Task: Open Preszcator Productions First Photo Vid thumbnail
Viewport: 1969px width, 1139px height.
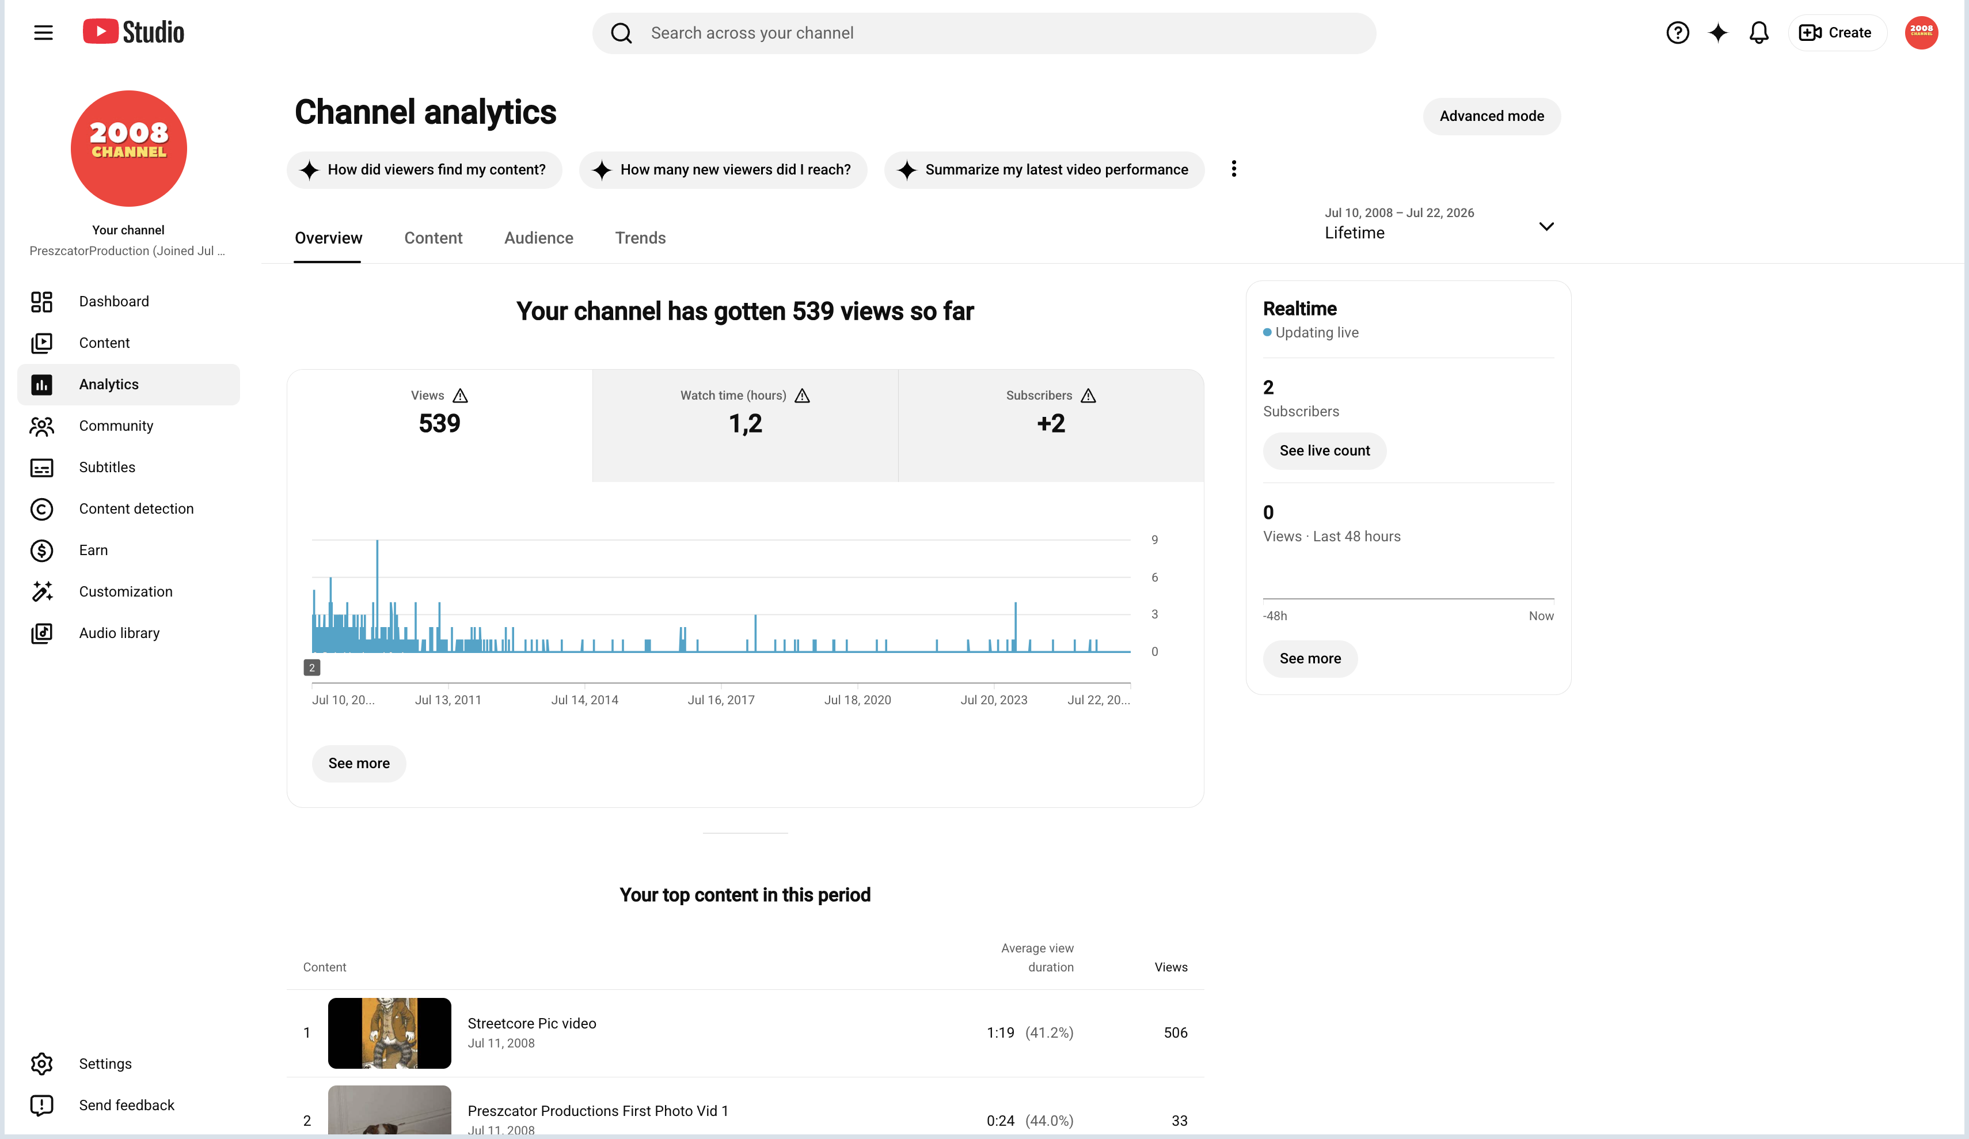Action: pos(389,1110)
